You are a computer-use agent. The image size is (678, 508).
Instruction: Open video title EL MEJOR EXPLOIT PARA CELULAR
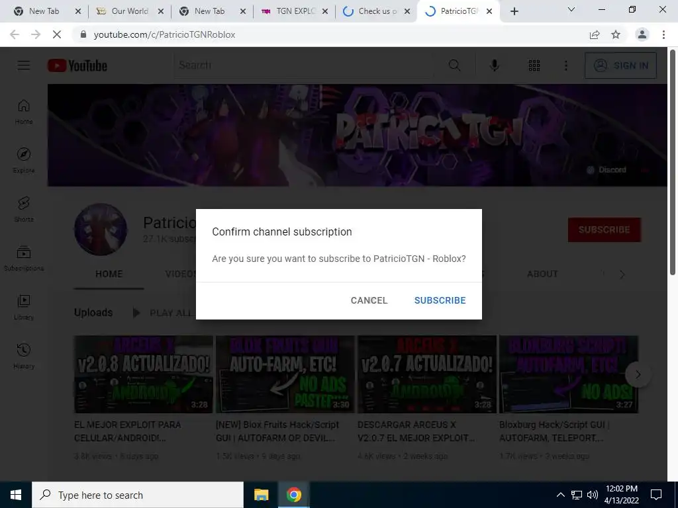coord(128,431)
